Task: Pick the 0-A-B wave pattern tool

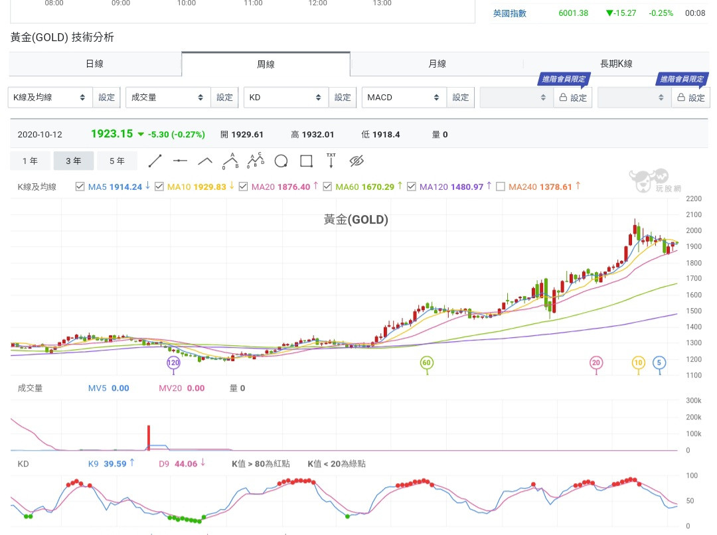Action: pyautogui.click(x=230, y=161)
